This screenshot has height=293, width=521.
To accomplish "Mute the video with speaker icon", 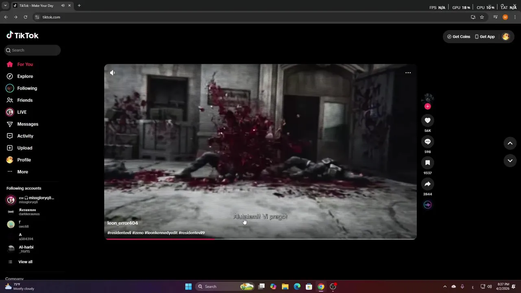I will pyautogui.click(x=112, y=73).
